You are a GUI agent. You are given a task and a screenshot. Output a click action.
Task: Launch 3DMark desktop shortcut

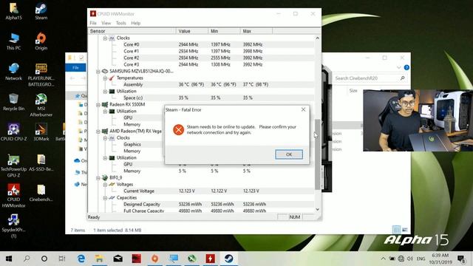[41, 132]
